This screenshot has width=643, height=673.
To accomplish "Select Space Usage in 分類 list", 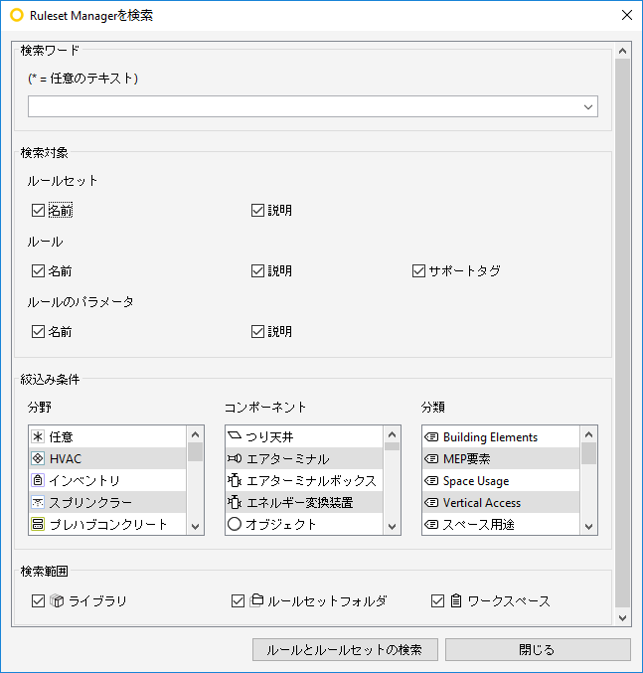I will pyautogui.click(x=501, y=480).
